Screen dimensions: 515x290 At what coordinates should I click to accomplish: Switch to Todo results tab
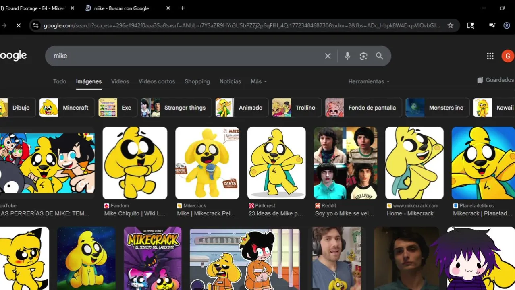tap(60, 81)
